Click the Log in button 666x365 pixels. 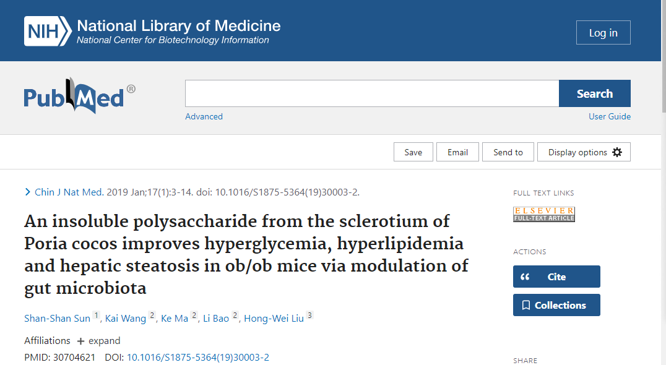(603, 32)
